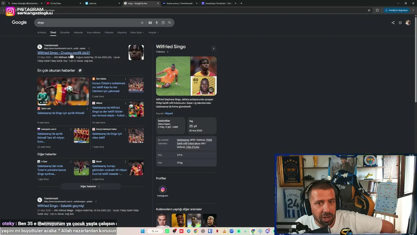
Task: Click the Windows taskbar 'Ara' search box
Action: tap(155, 231)
